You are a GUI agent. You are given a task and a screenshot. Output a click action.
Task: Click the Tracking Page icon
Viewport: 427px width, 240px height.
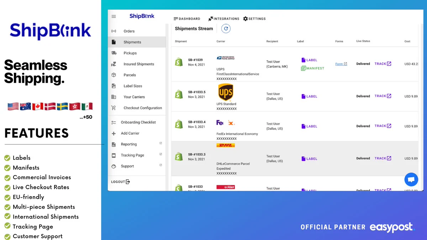[114, 155]
